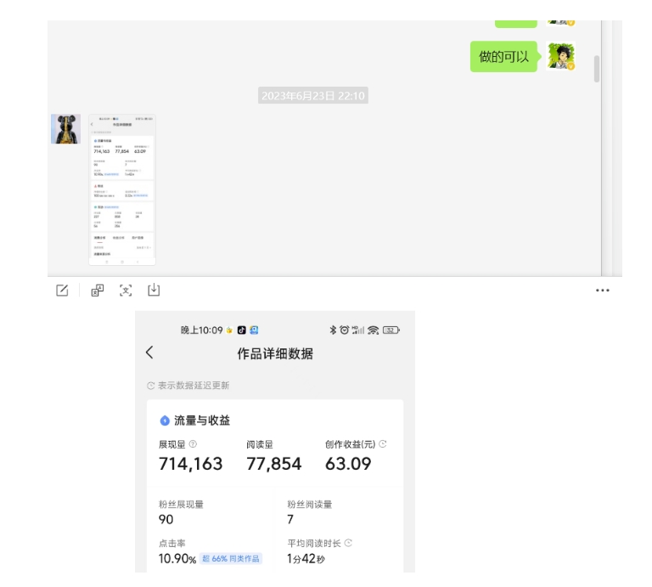Click the 2023年6月23日 22:10 timestamp

coord(312,96)
